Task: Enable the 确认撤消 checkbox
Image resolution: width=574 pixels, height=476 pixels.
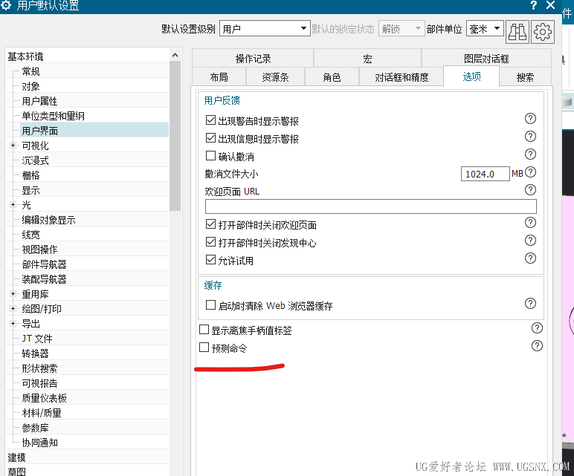Action: coord(210,156)
